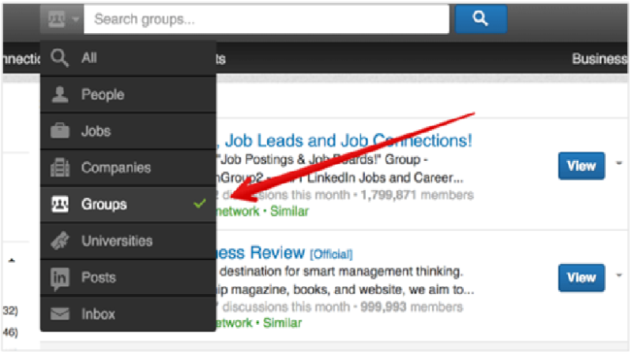Click the Inbox envelope icon
Image resolution: width=632 pixels, height=354 pixels.
[x=60, y=314]
